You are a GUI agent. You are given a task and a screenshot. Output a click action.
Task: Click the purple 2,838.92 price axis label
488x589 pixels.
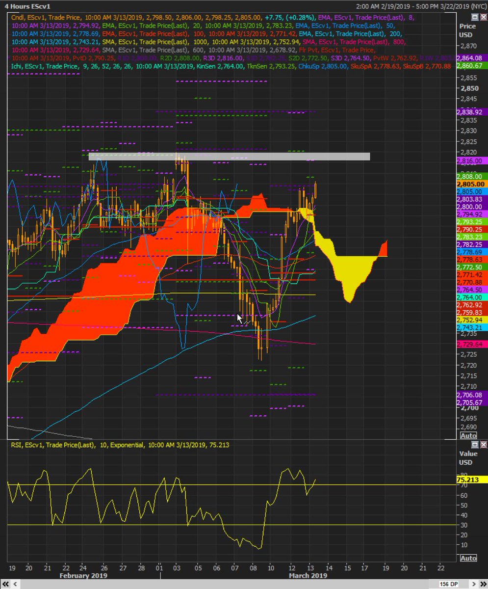471,112
